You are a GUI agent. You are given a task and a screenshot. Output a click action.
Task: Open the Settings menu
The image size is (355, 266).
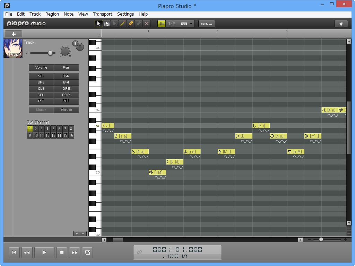pyautogui.click(x=125, y=14)
